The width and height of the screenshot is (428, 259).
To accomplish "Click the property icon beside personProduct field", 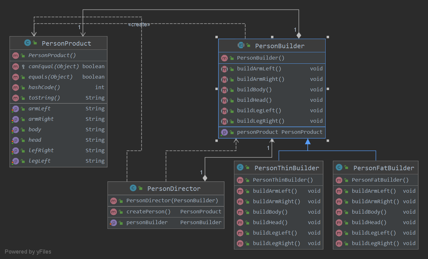I will coord(224,132).
